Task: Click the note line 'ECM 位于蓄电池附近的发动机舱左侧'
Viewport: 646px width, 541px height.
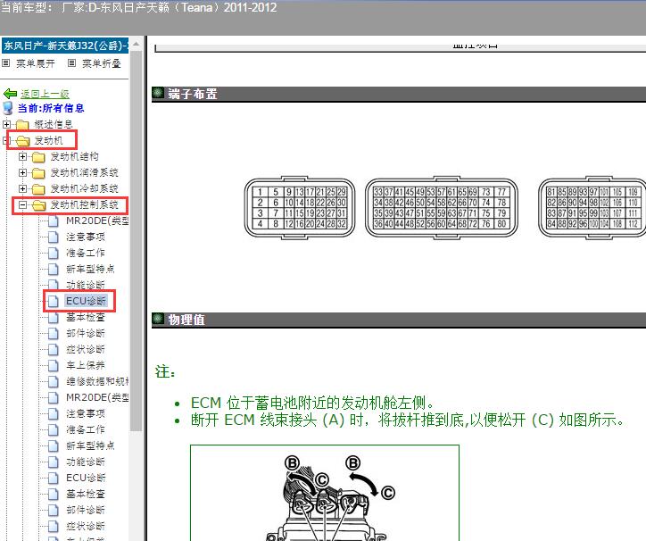Action: tap(312, 403)
